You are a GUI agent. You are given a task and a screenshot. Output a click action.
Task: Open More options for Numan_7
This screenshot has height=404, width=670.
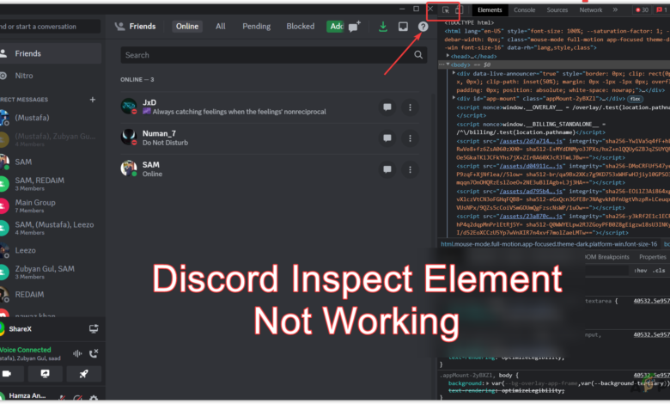411,138
